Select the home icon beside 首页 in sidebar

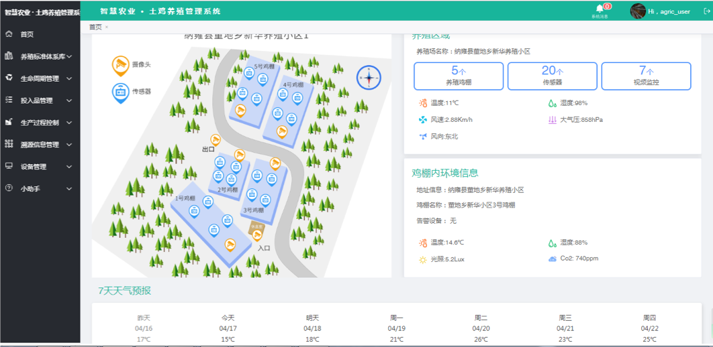(8, 34)
